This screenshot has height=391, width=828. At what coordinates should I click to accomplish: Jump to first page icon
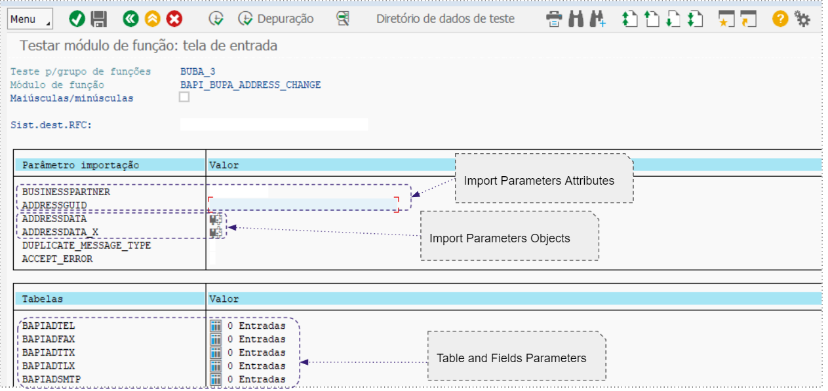[x=629, y=19]
